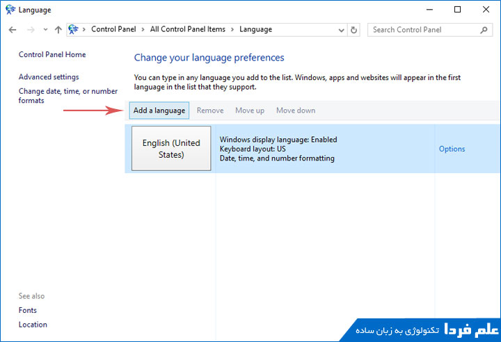Select the English (United States) language tile
501x342 pixels.
(x=171, y=149)
